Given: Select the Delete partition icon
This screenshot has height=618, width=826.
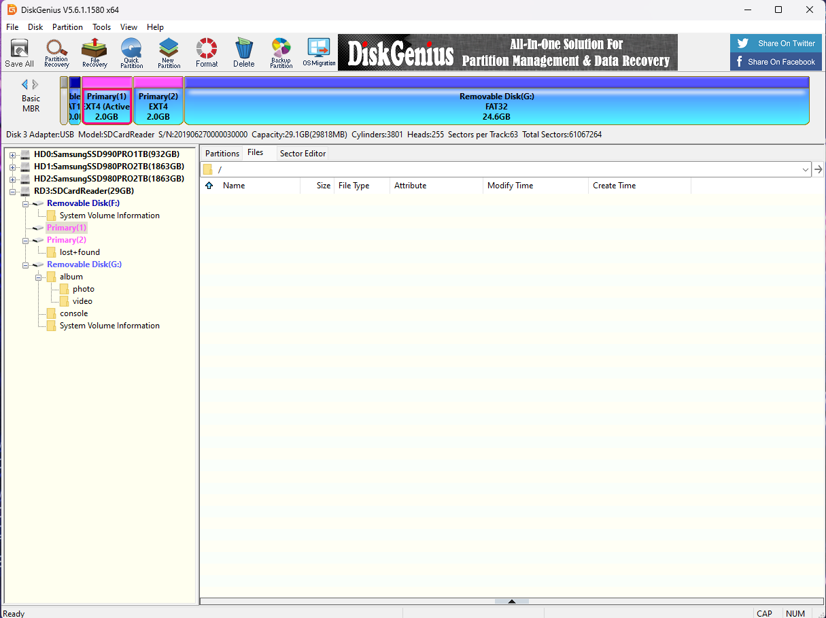Looking at the screenshot, I should (243, 52).
